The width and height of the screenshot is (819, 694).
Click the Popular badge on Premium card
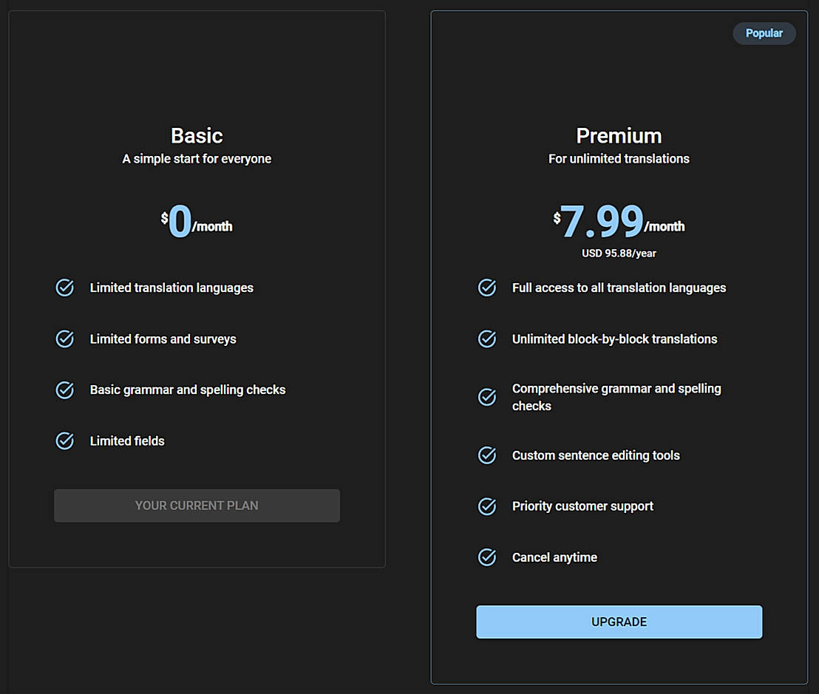[764, 33]
